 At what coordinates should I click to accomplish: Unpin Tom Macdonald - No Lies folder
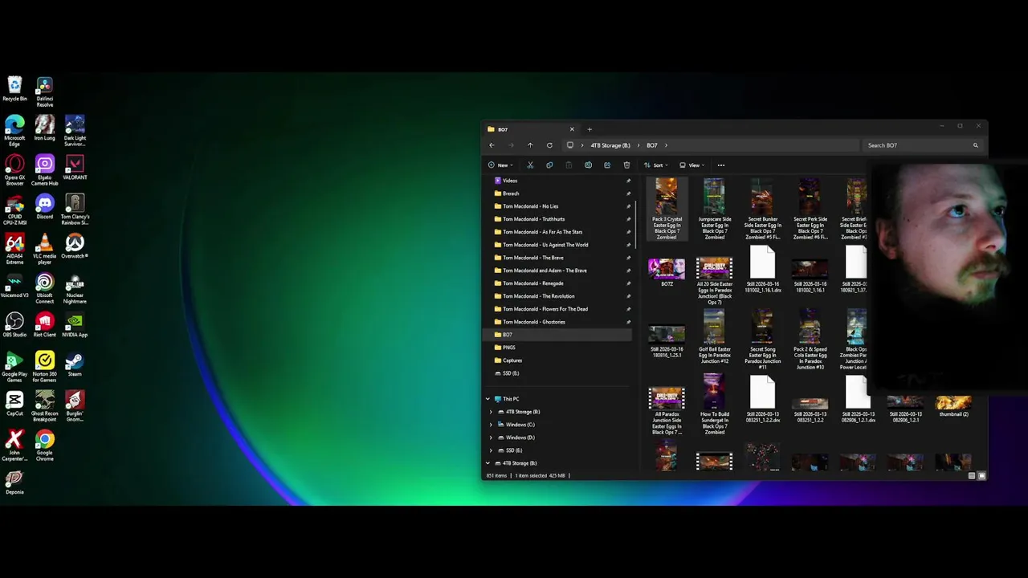tap(628, 206)
